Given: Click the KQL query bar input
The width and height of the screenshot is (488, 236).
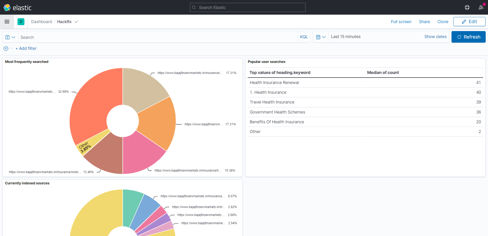Looking at the screenshot, I should pos(158,37).
